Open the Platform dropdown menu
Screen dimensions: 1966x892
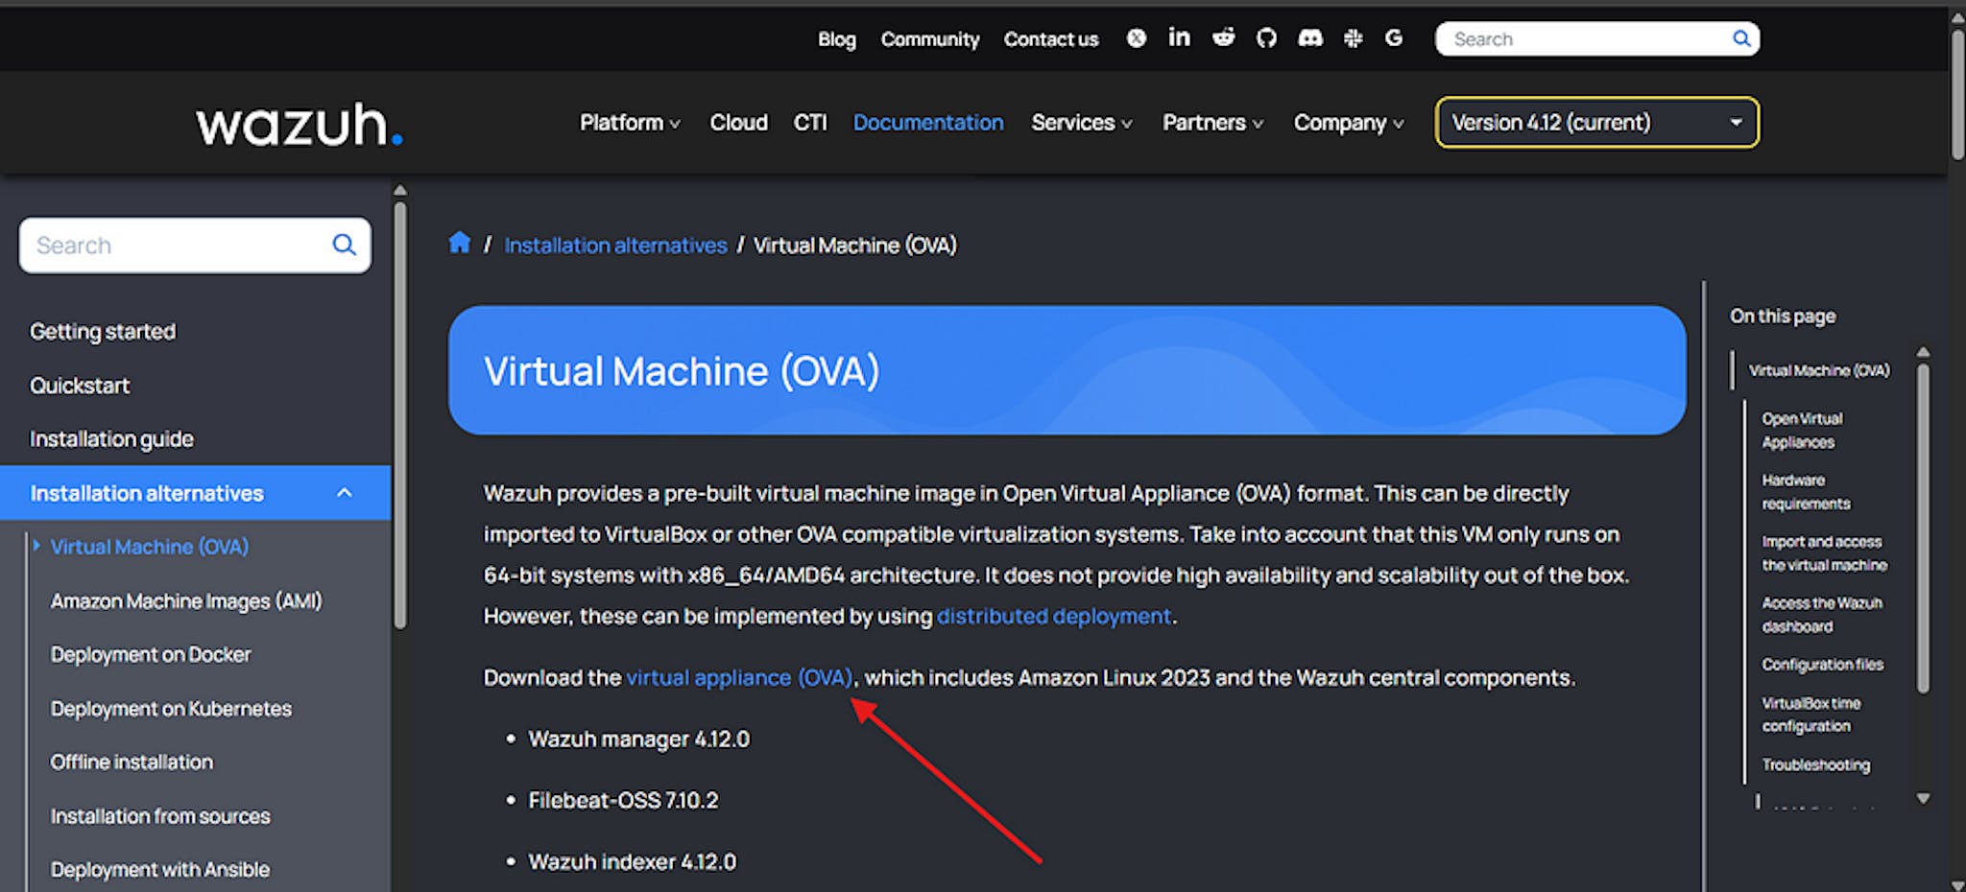pos(630,123)
